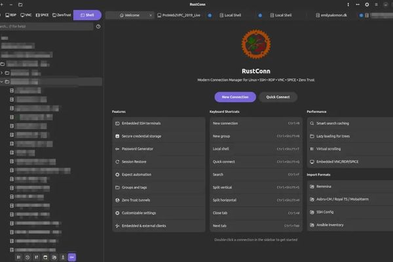Viewport: 393px width, 262px height.
Task: Click Virtual scrolling row
Action: point(350,149)
